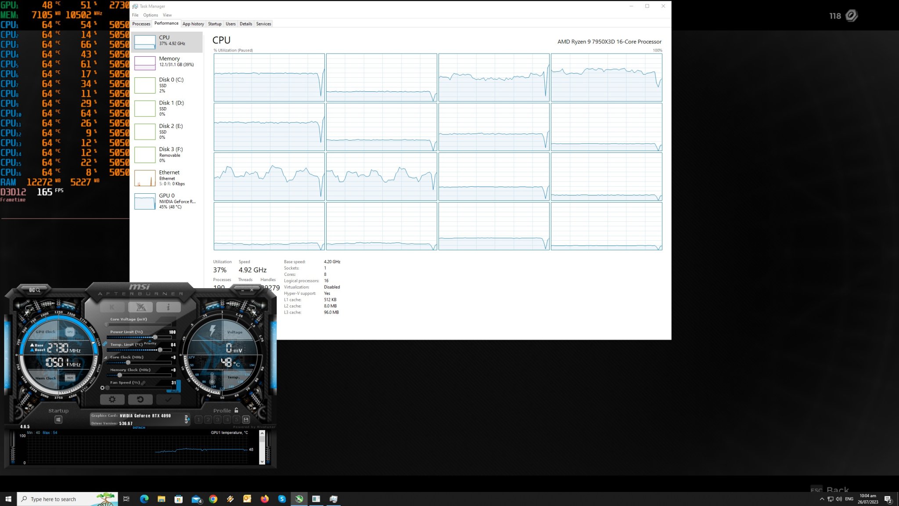This screenshot has width=899, height=506.
Task: Toggle the Auto fan speed button
Action: pyautogui.click(x=175, y=390)
